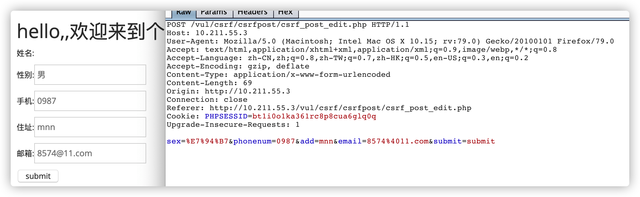Switch to the Raw tab
This screenshot has width=640, height=197.
click(184, 13)
